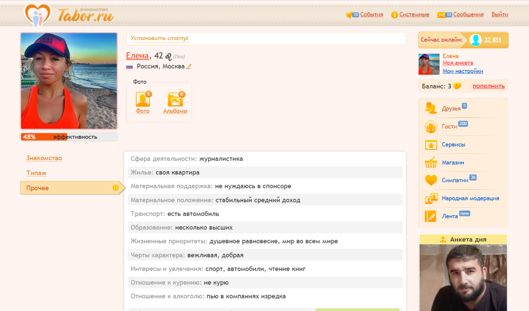Switch to the Типаж tab

pyautogui.click(x=36, y=173)
